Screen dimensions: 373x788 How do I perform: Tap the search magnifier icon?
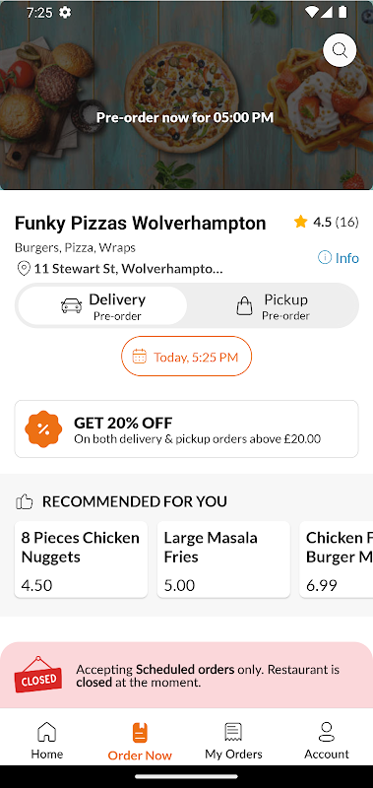tap(340, 50)
